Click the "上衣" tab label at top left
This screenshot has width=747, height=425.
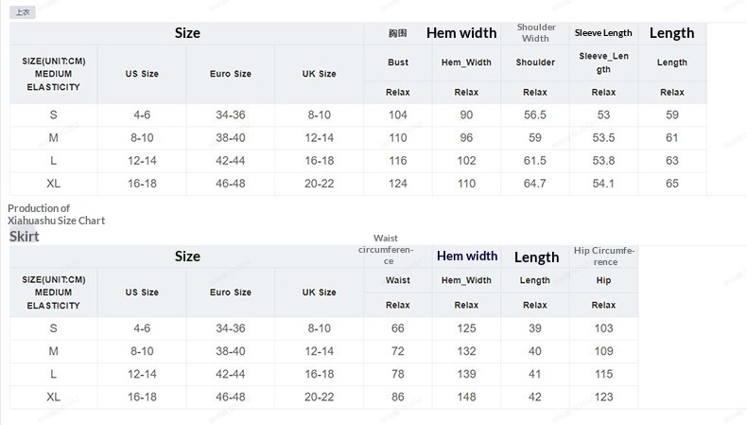point(22,11)
